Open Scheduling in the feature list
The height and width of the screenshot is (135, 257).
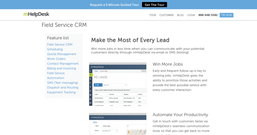tap(55, 49)
